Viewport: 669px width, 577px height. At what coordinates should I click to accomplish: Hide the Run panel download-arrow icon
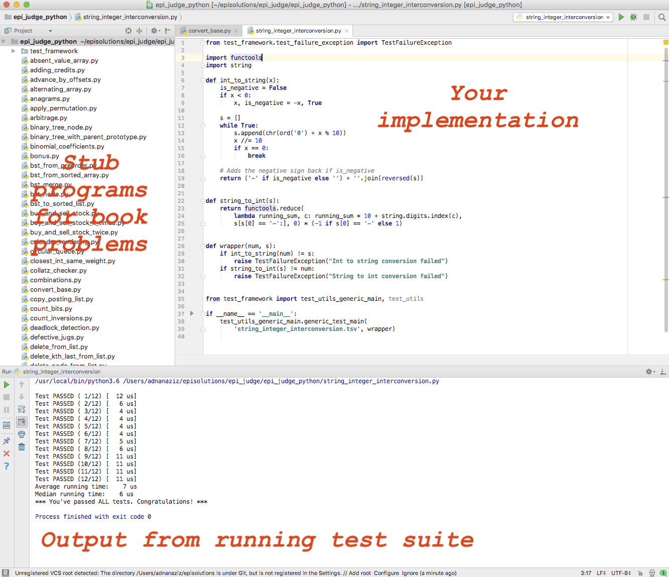tap(663, 372)
